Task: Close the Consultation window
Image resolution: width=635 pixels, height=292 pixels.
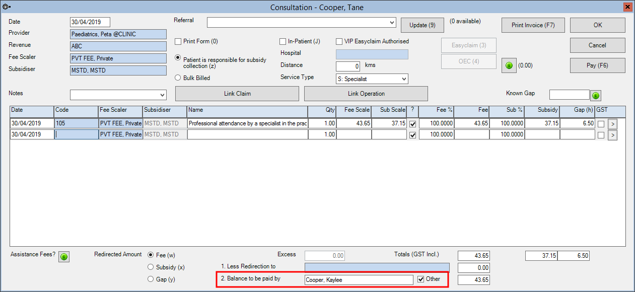Action: point(628,7)
